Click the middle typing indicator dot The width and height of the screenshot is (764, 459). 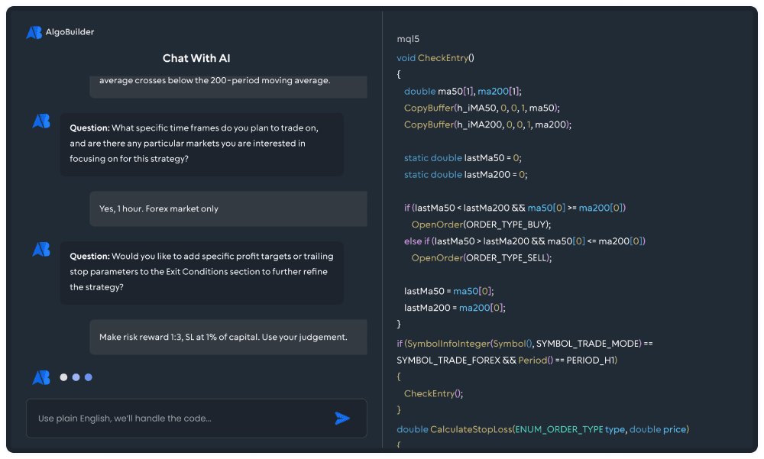point(76,377)
